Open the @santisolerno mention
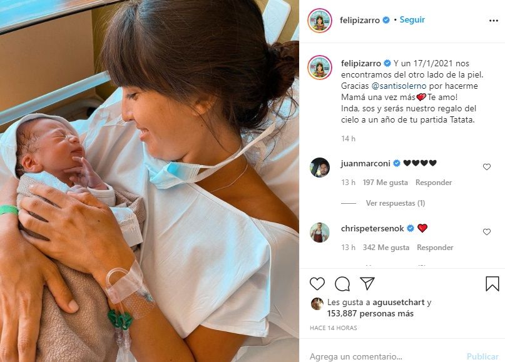This screenshot has height=362, width=505. [399, 86]
